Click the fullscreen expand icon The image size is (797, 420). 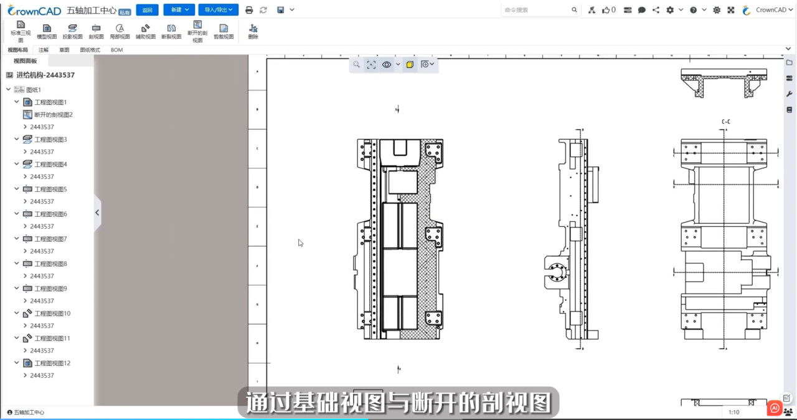730,10
